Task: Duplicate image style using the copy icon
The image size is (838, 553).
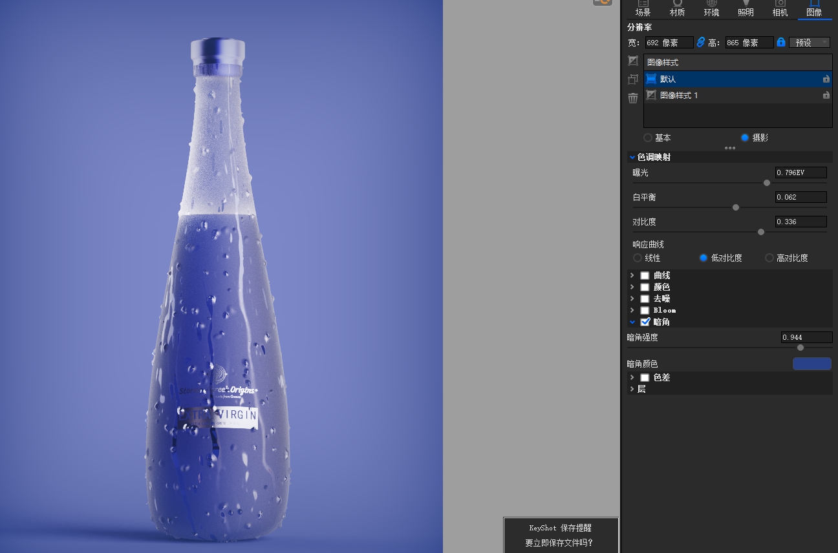Action: (632, 79)
